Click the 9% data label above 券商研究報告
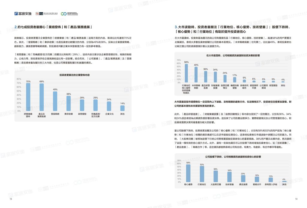 point(244,78)
